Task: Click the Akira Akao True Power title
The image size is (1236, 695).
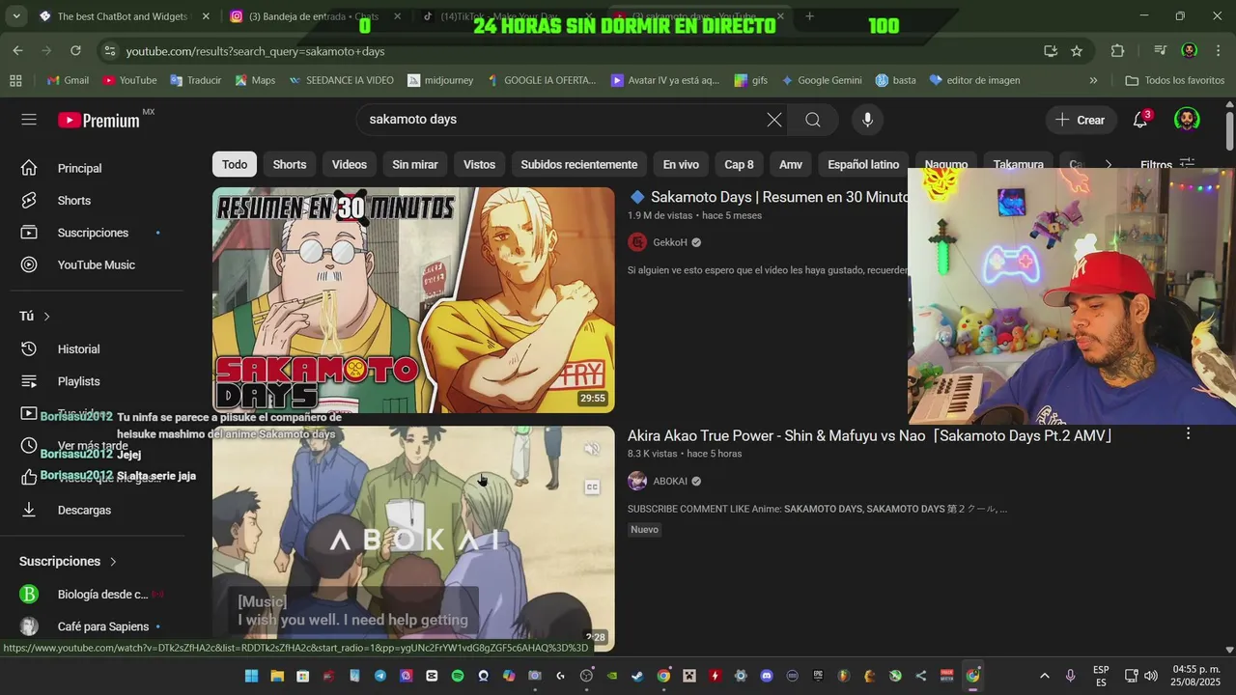Action: (872, 436)
